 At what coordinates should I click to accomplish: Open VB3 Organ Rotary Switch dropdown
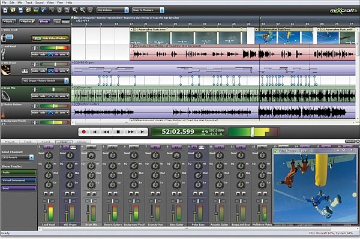(x=45, y=80)
